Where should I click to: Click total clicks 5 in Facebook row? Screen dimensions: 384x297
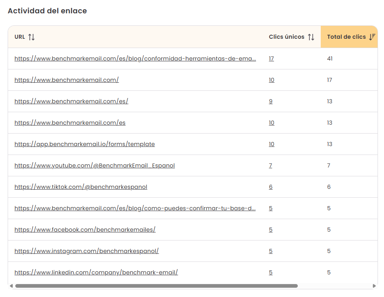329,230
